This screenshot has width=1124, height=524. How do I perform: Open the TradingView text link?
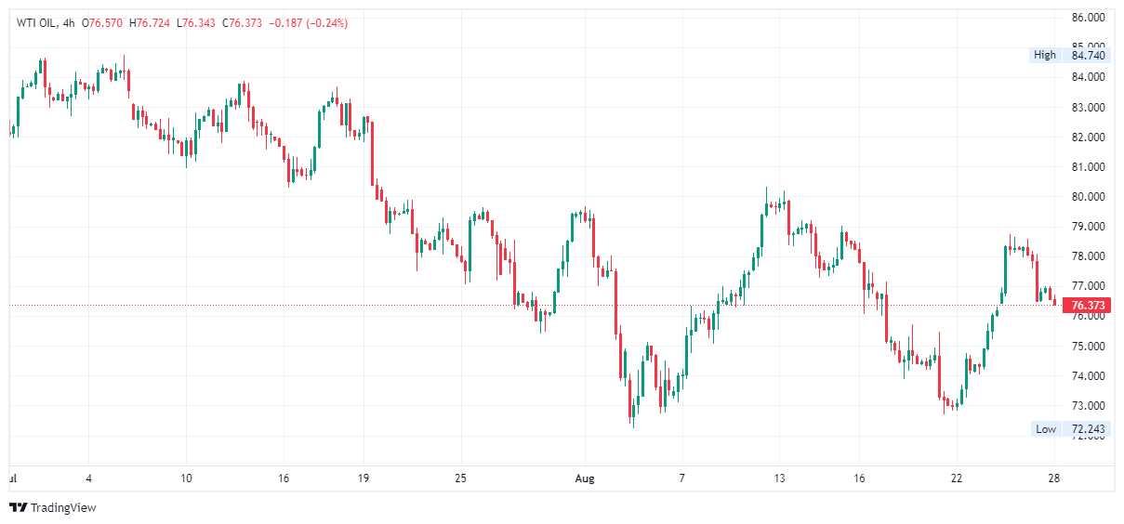pyautogui.click(x=63, y=508)
